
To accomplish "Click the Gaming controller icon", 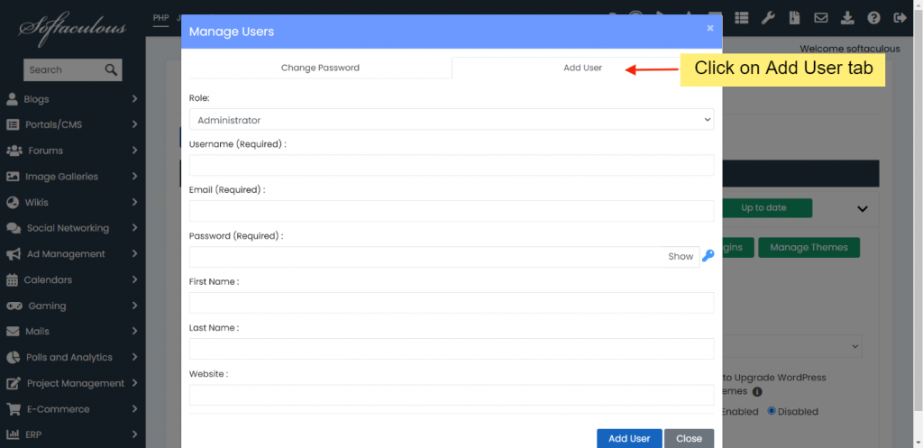I will pyautogui.click(x=14, y=306).
